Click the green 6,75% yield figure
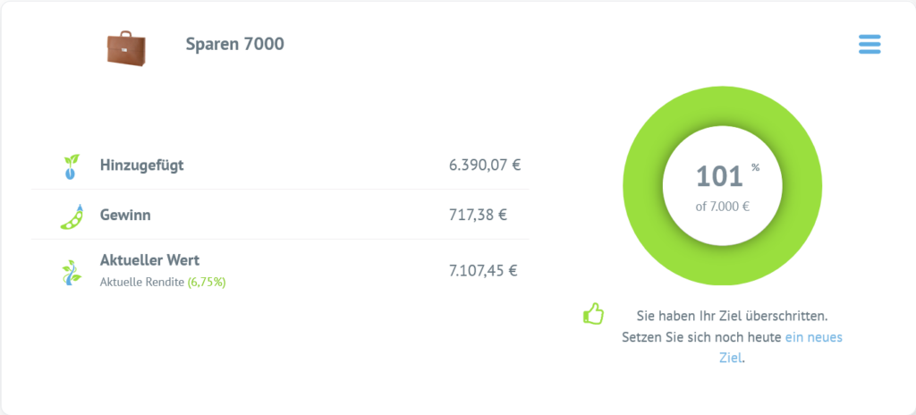The width and height of the screenshot is (916, 415). click(x=207, y=283)
